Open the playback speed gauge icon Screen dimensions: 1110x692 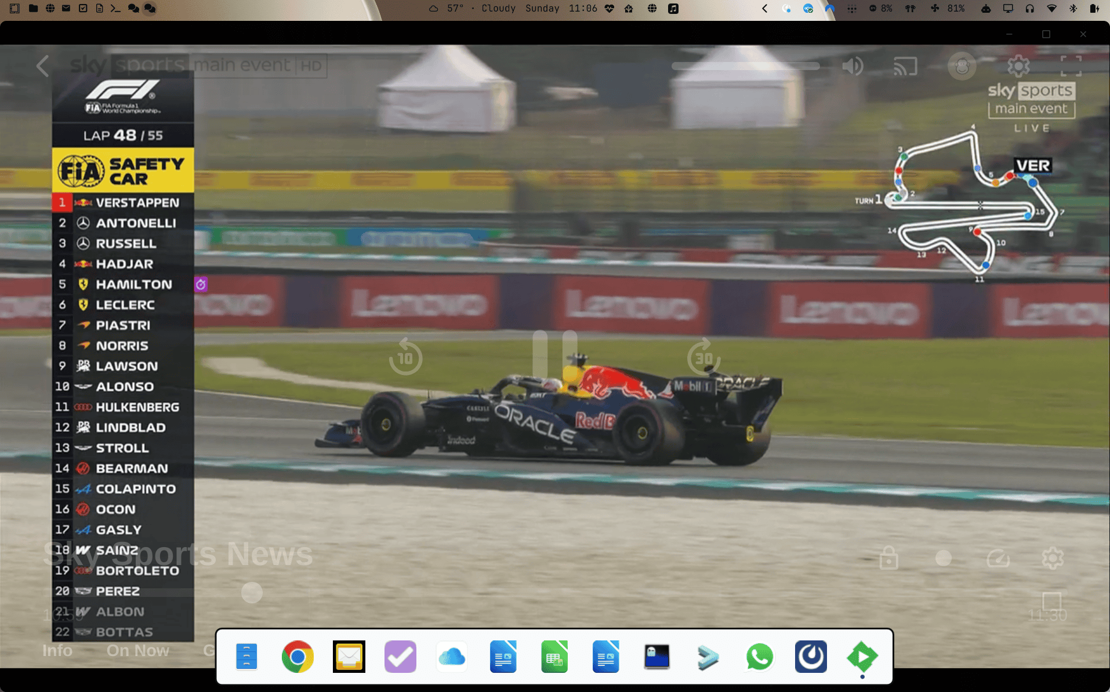998,558
